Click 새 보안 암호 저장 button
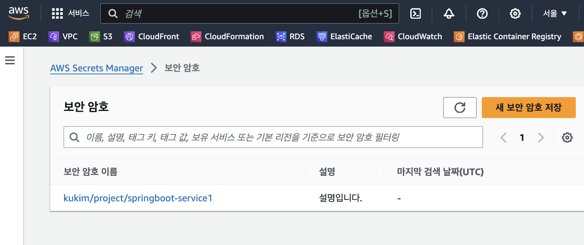Viewport: 584px width, 245px height. 529,108
